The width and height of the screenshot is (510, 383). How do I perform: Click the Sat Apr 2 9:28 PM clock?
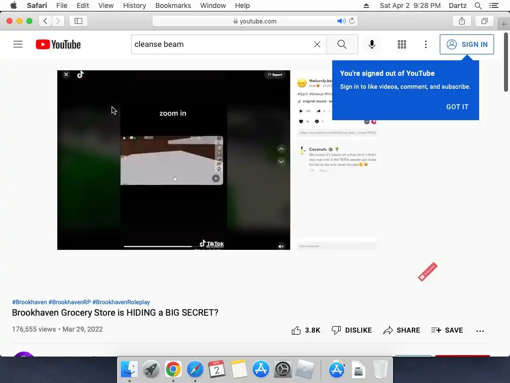[x=410, y=5]
